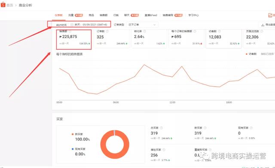This screenshot has height=168, width=275.
Task: Select the 销售额 ₱225,875 metric card
Action: [74, 39]
